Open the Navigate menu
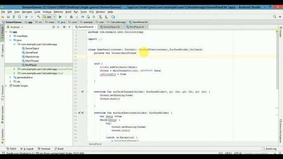The height and width of the screenshot is (159, 283). (x=27, y=12)
